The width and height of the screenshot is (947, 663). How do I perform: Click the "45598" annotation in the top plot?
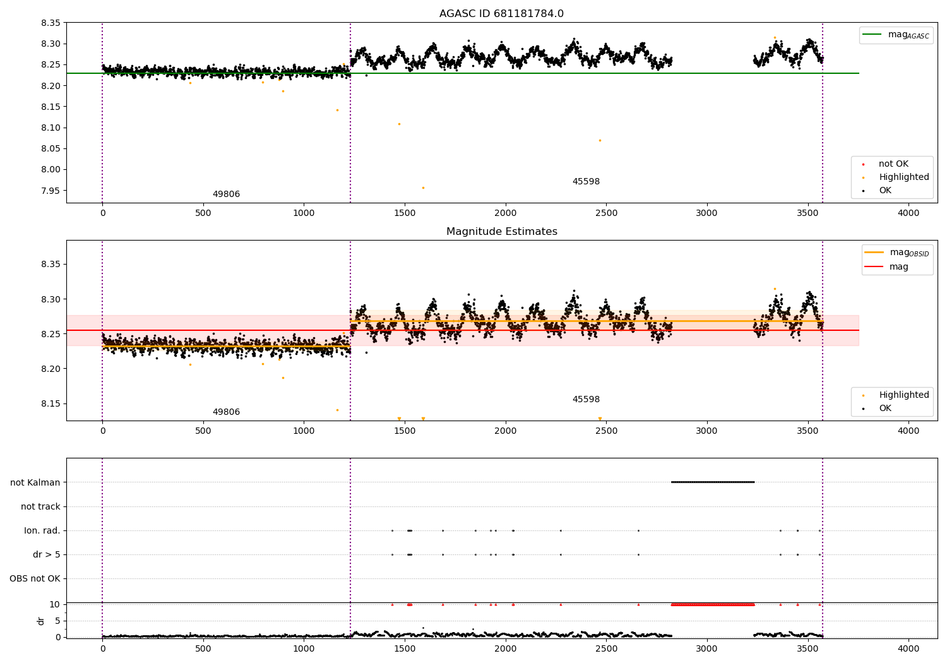click(x=586, y=181)
